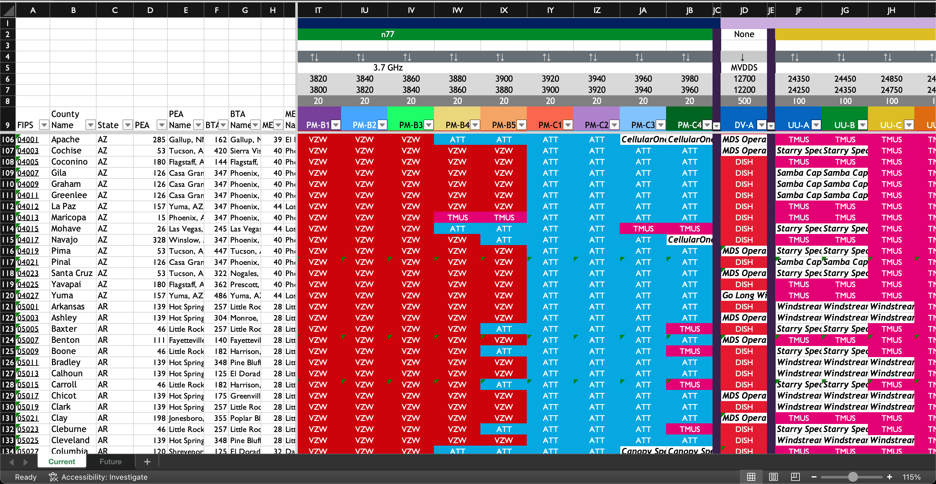
Task: Open the FIPS filter dropdown
Action: point(44,125)
